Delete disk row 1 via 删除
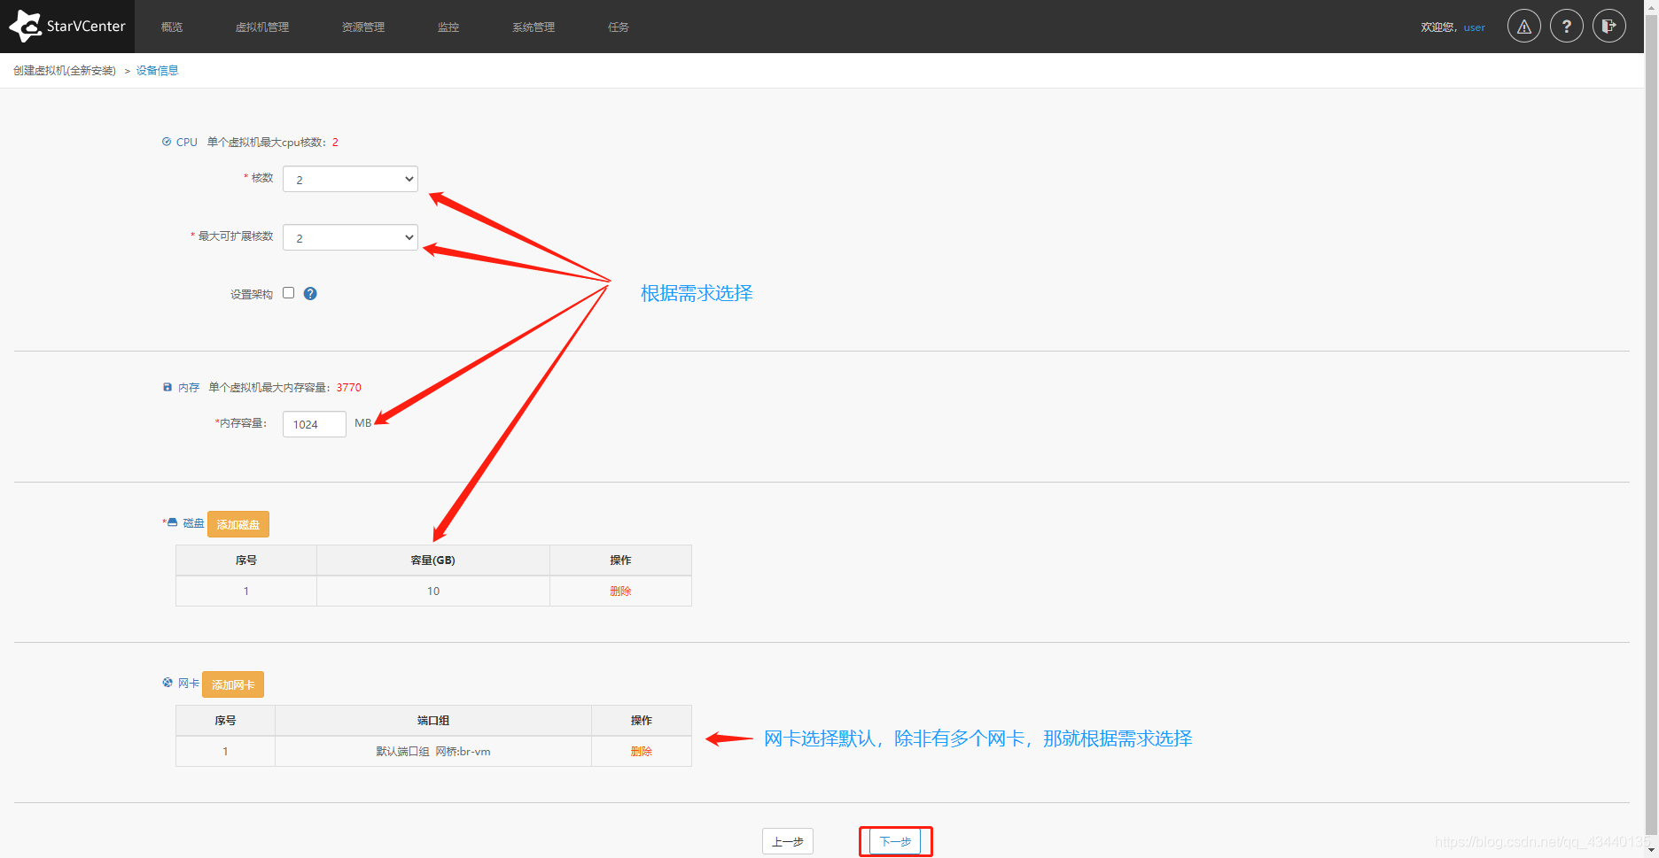The height and width of the screenshot is (858, 1659). [620, 591]
